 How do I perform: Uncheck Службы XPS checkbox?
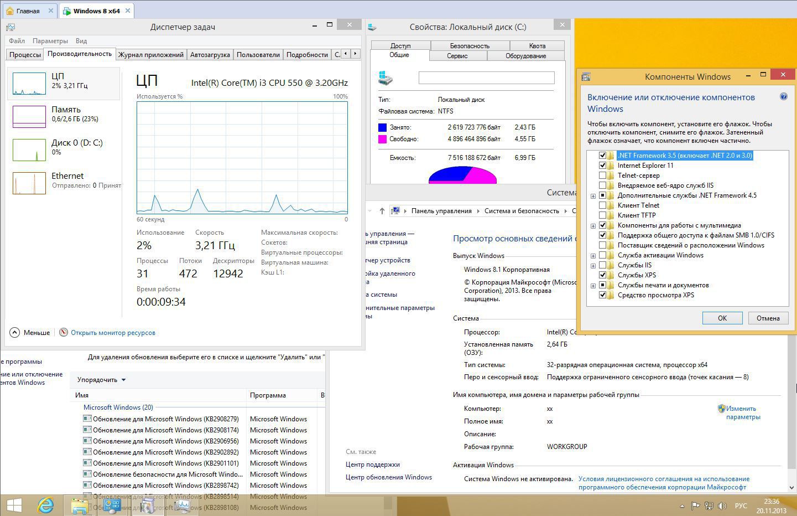602,275
